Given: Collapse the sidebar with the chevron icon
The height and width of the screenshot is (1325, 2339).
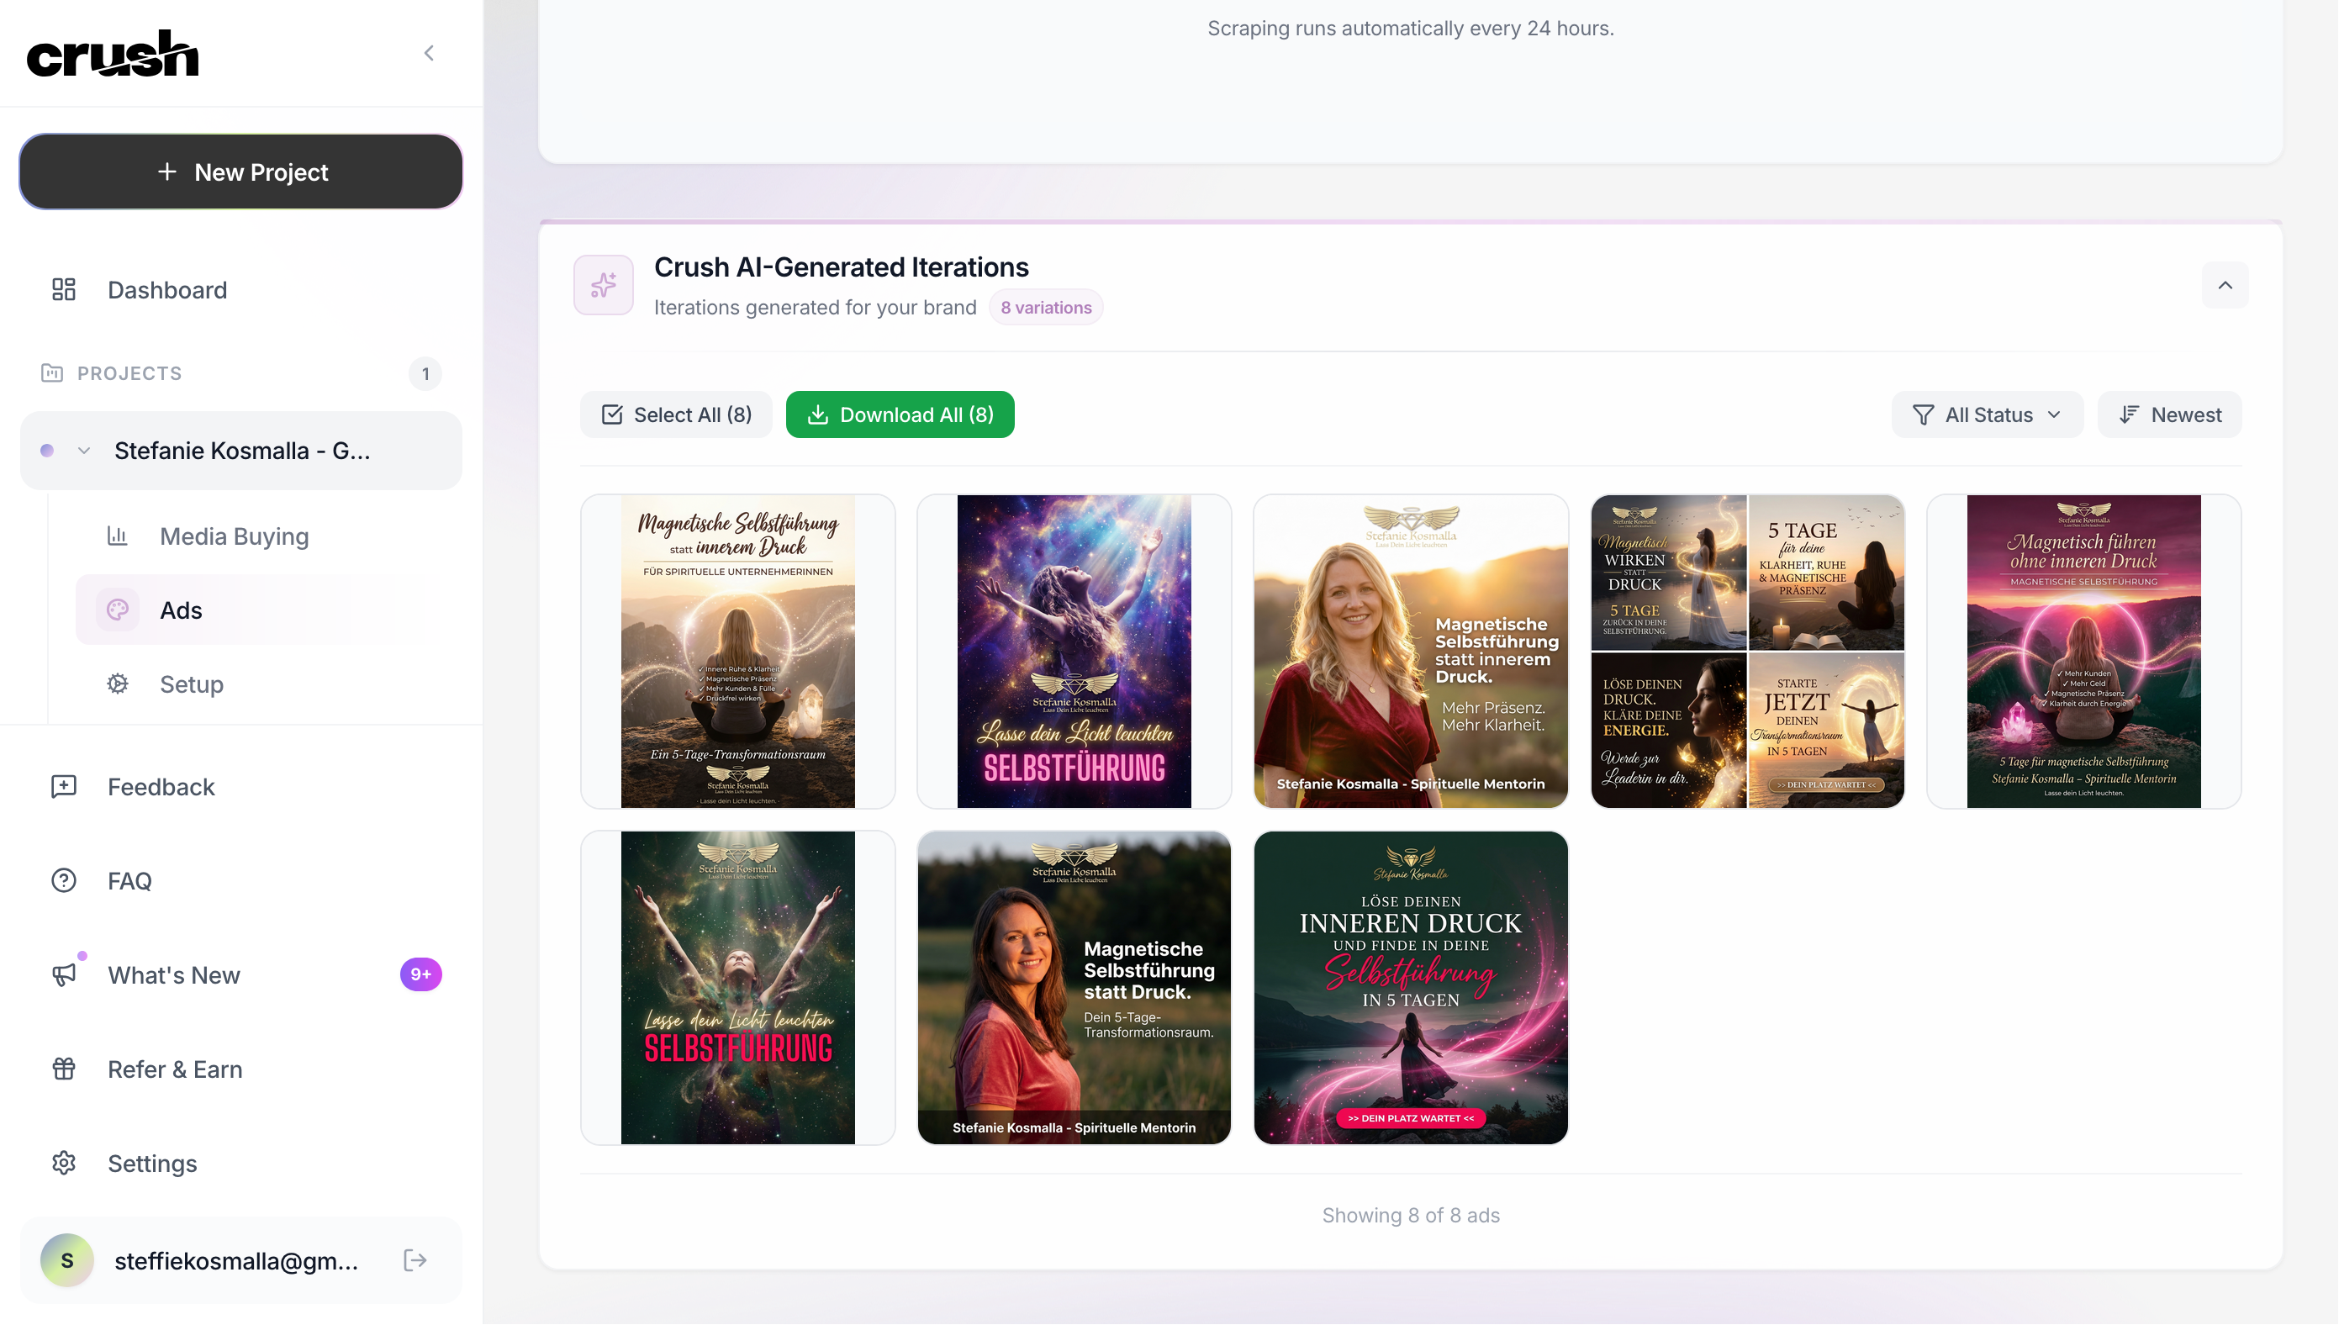Looking at the screenshot, I should (x=429, y=53).
